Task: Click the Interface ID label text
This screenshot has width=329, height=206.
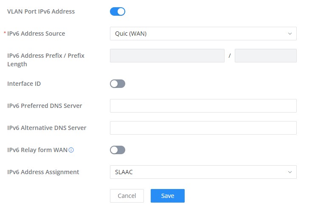Action: coord(24,84)
